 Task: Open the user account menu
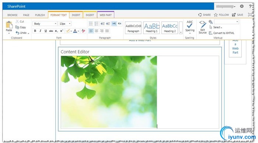[x=226, y=6]
